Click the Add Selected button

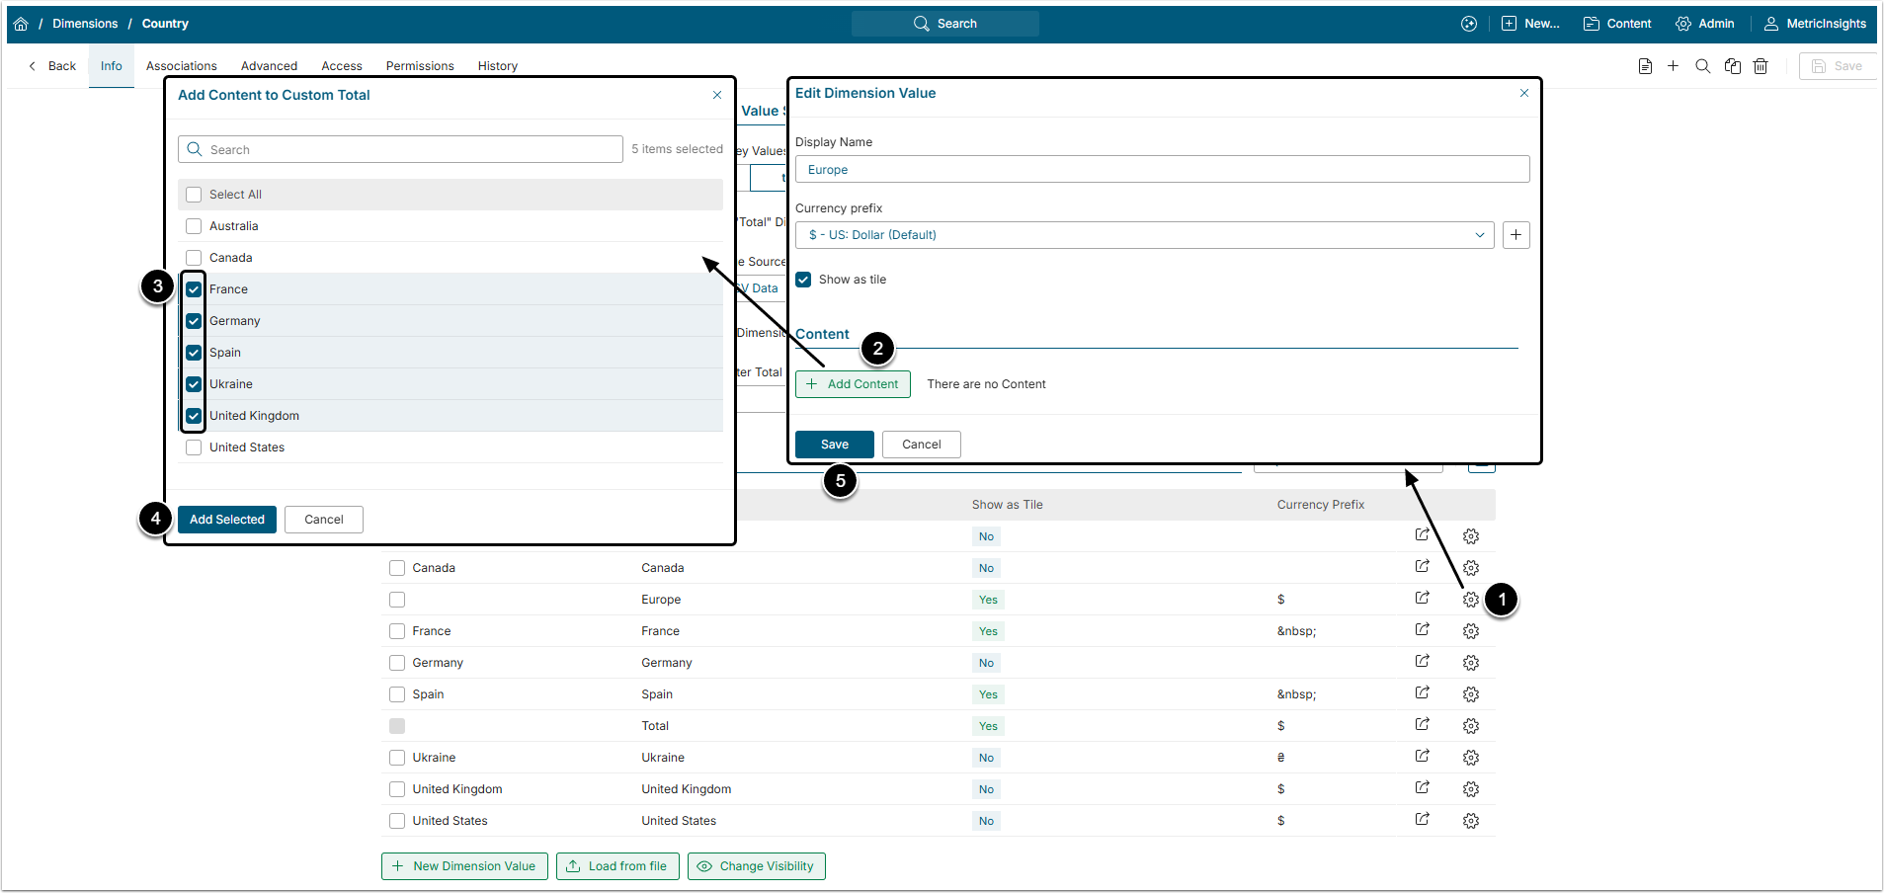pyautogui.click(x=227, y=520)
